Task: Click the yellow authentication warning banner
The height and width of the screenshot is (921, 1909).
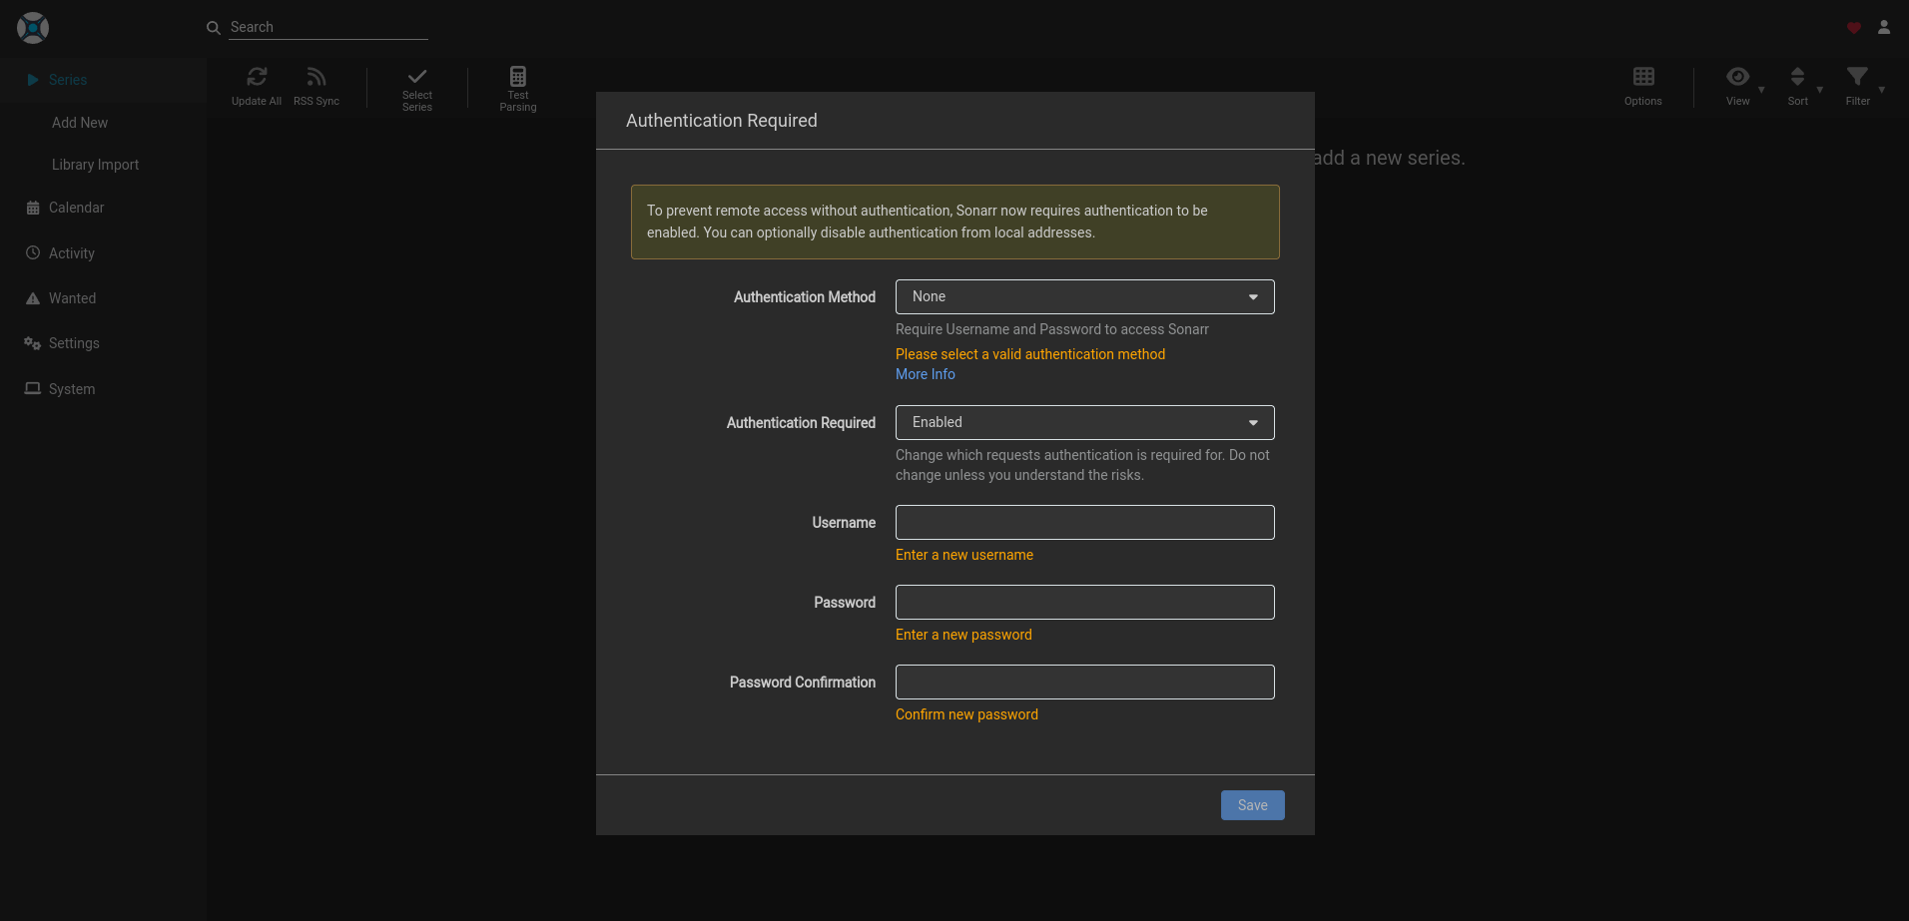Action: (955, 222)
